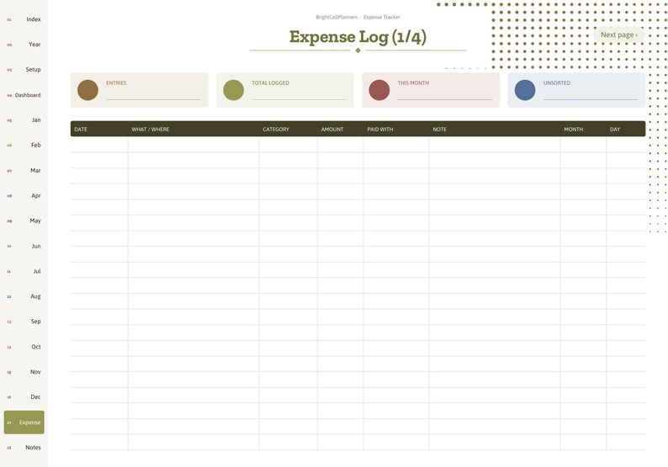Click the Expense Log (1/4) title
The width and height of the screenshot is (668, 467).
click(x=358, y=37)
